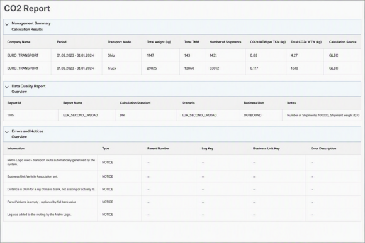Click the Report Name column header
The image size is (365, 243).
pos(72,103)
